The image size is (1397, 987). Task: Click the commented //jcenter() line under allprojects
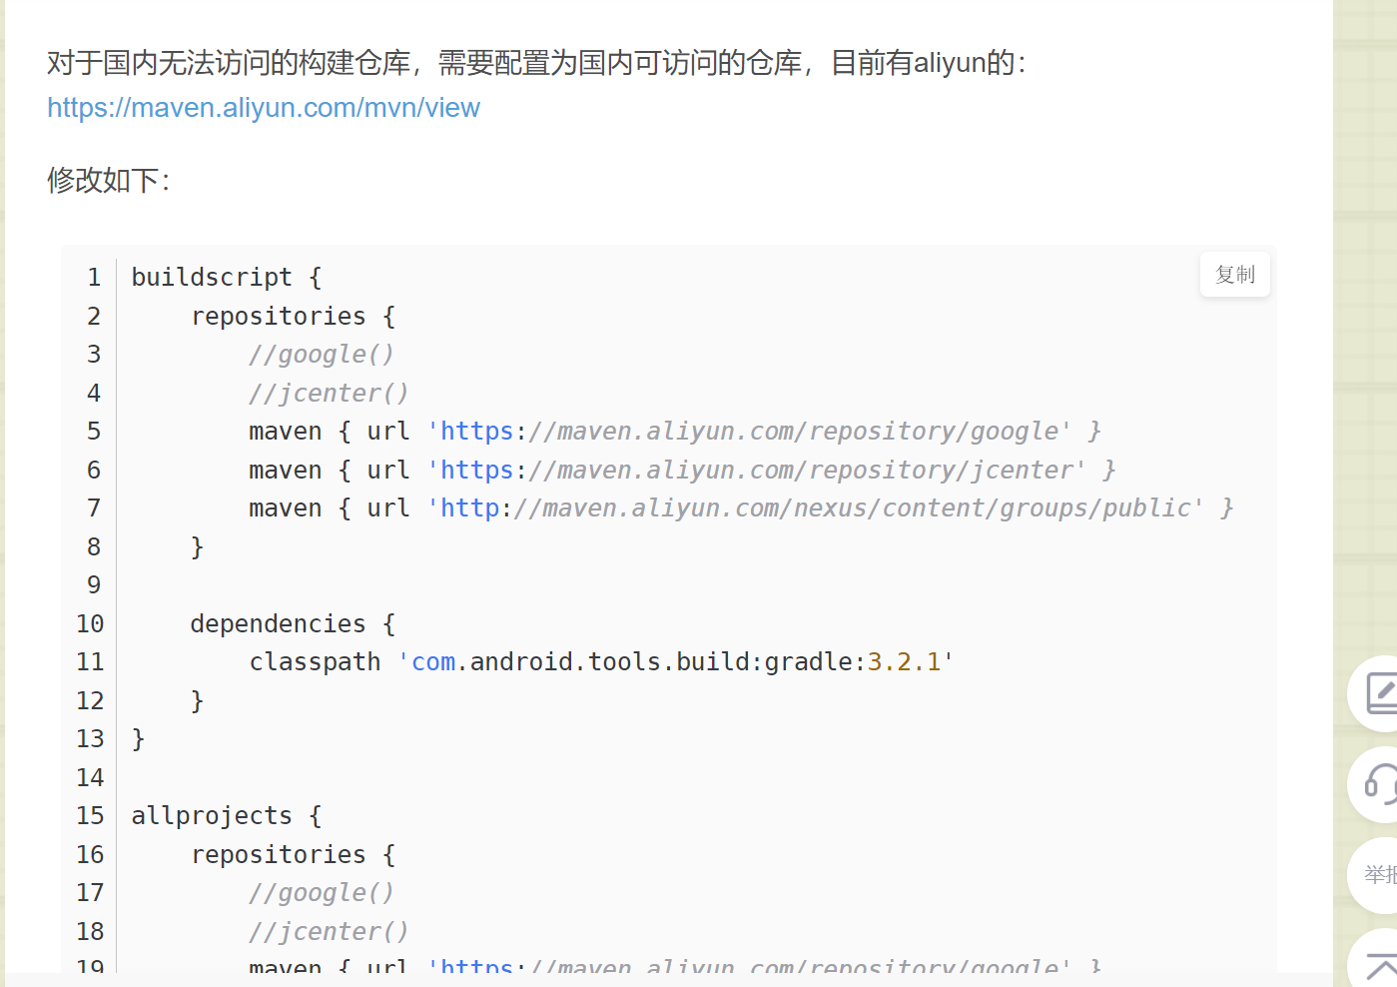pos(328,930)
